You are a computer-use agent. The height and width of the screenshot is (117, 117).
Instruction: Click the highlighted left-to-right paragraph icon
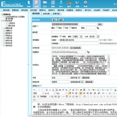[69, 93]
